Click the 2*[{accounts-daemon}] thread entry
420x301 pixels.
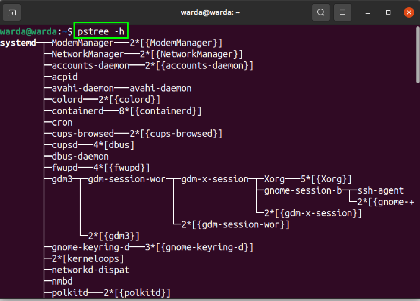pos(199,65)
